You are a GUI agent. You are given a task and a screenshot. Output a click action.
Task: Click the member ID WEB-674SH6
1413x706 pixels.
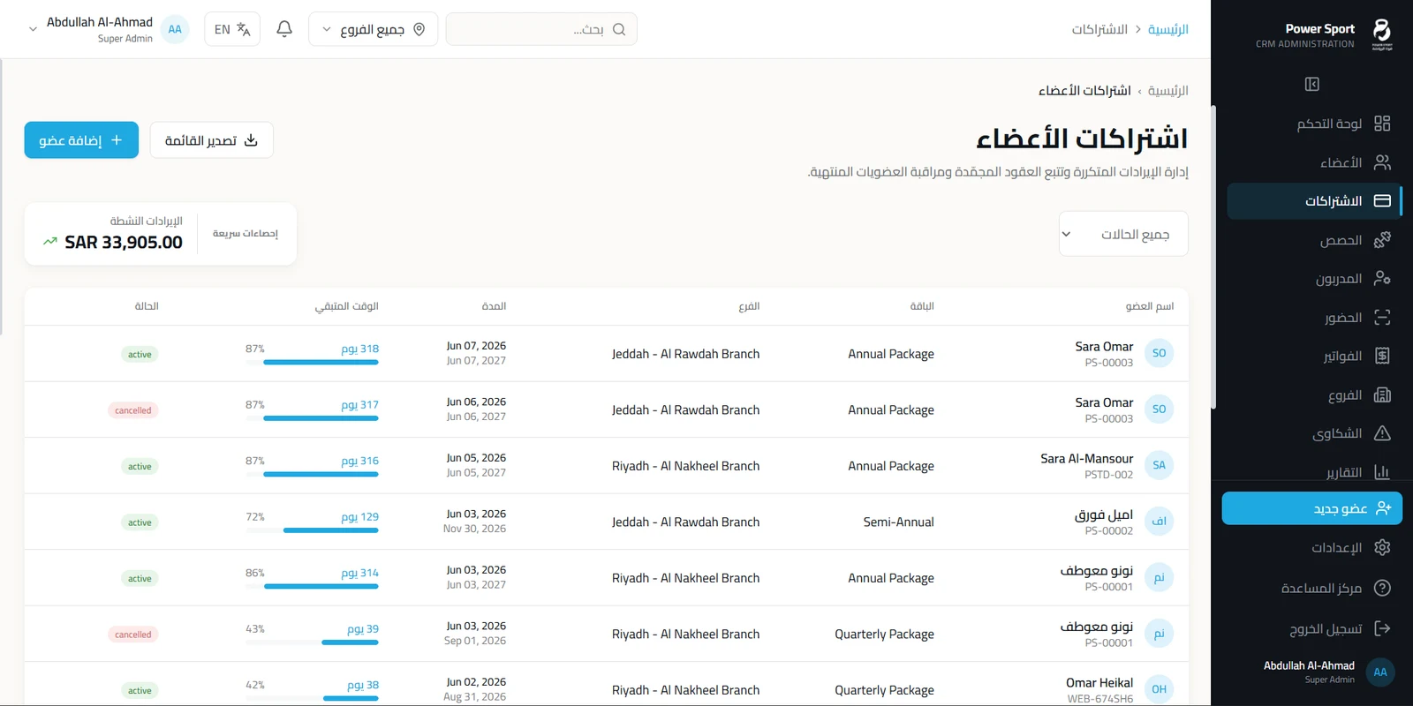pos(1099,699)
